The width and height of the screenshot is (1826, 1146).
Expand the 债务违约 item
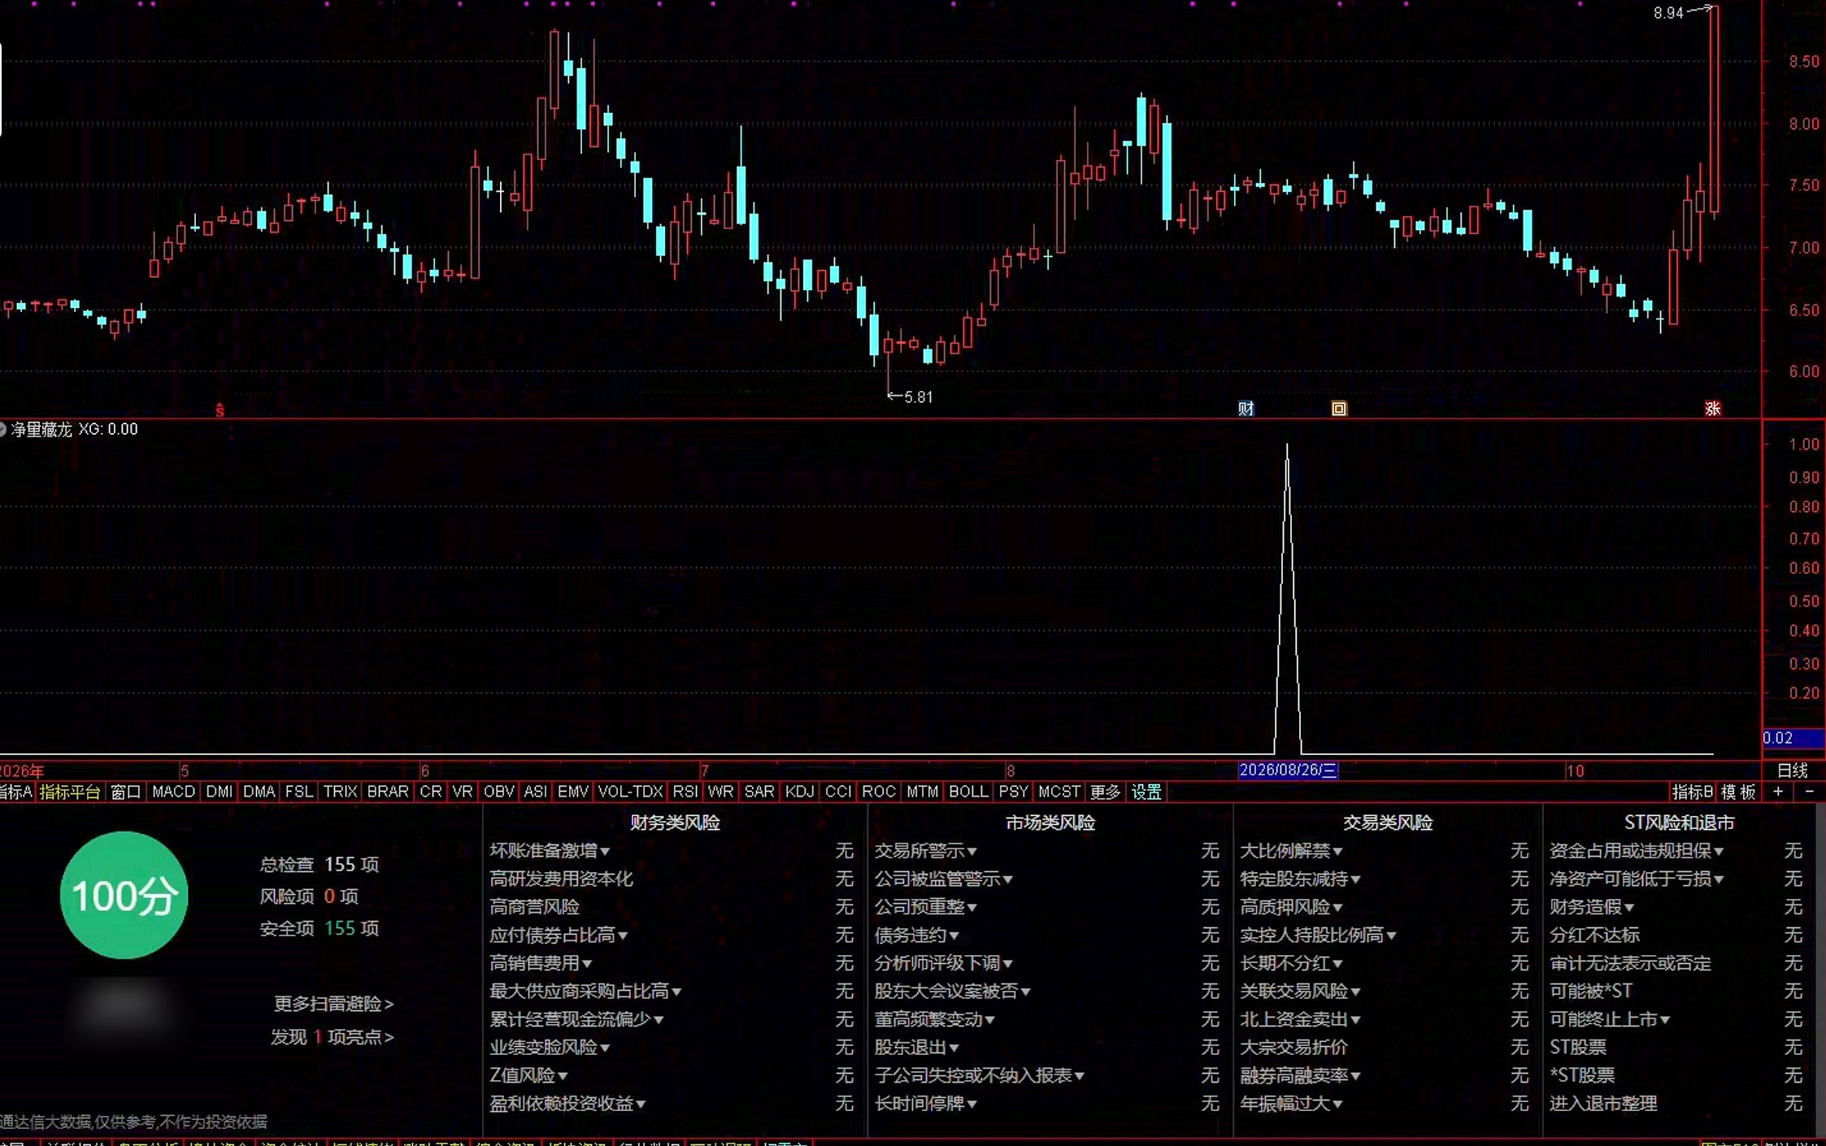(x=916, y=935)
